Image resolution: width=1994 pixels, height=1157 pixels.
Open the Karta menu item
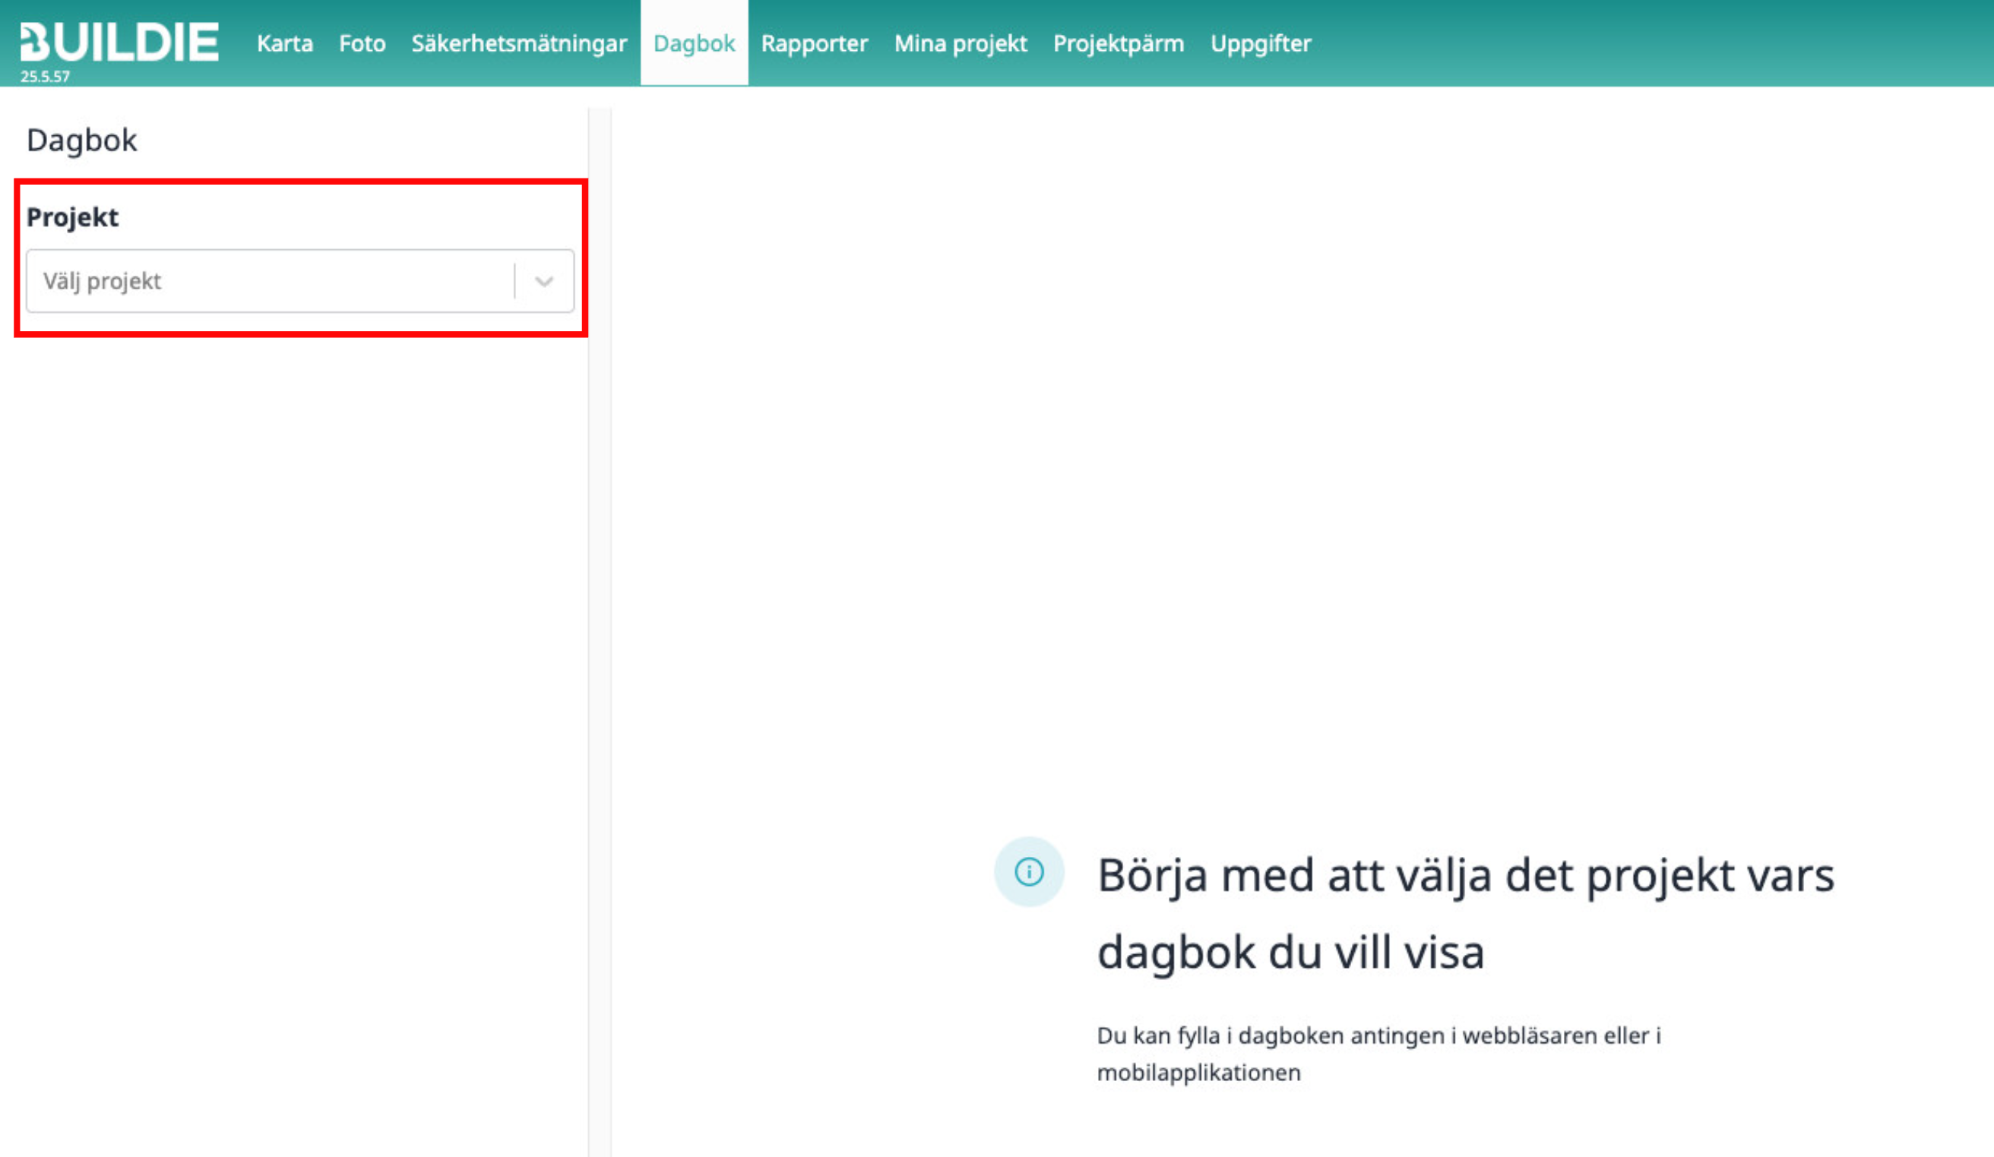[284, 43]
